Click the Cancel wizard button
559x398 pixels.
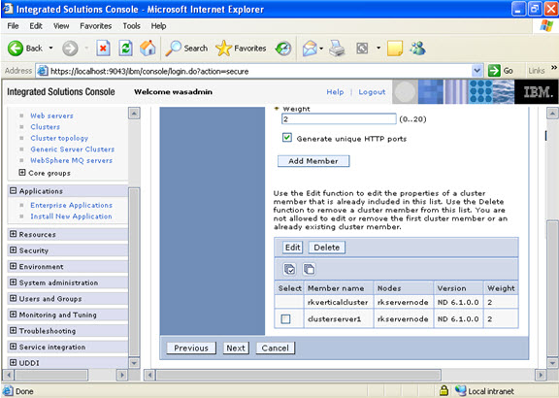point(276,348)
